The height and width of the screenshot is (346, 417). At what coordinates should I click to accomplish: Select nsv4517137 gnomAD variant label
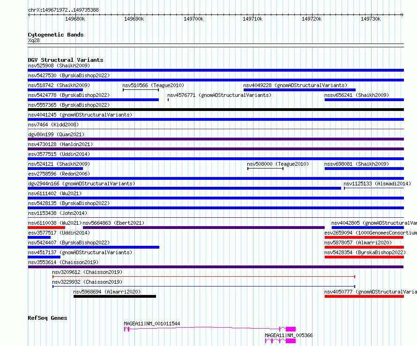coord(80,252)
